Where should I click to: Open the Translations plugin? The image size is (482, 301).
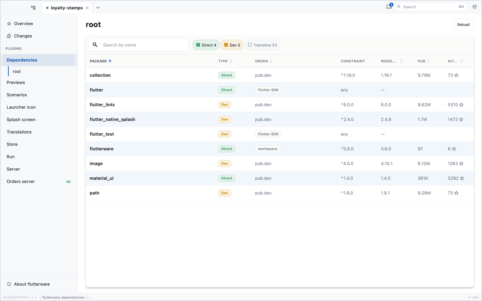39,132
